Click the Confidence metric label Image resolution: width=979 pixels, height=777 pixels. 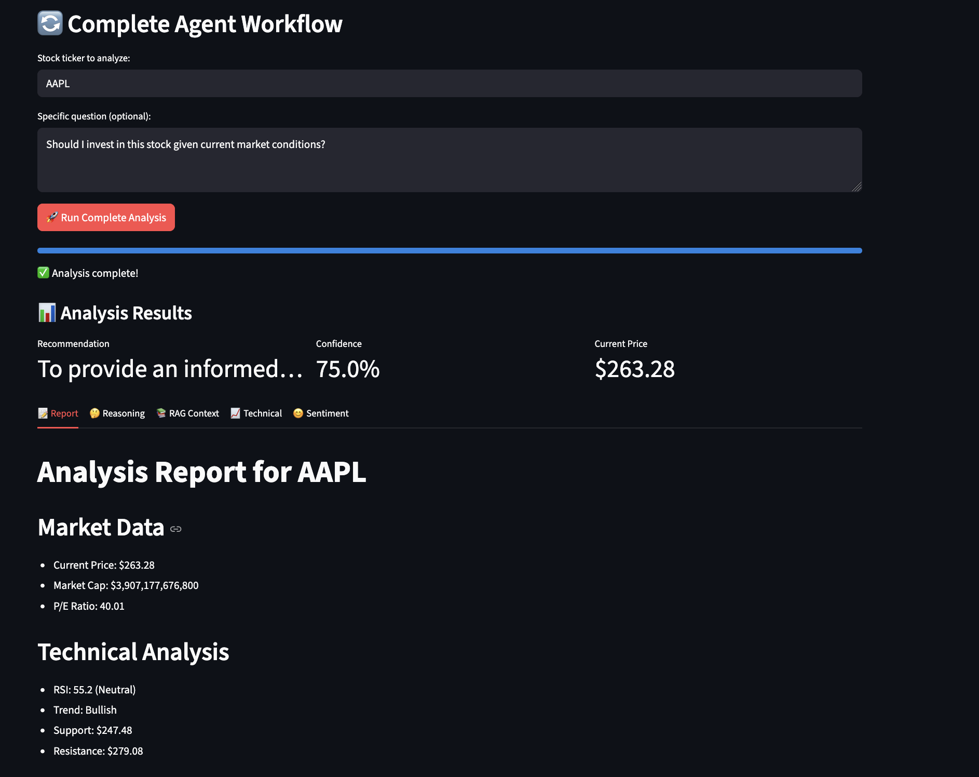tap(339, 344)
